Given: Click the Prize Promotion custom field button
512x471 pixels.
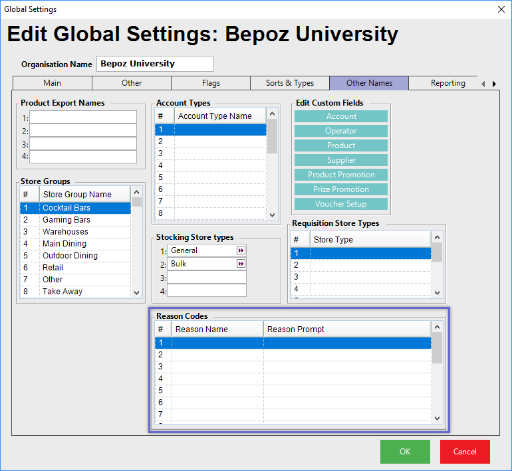Looking at the screenshot, I should [340, 189].
